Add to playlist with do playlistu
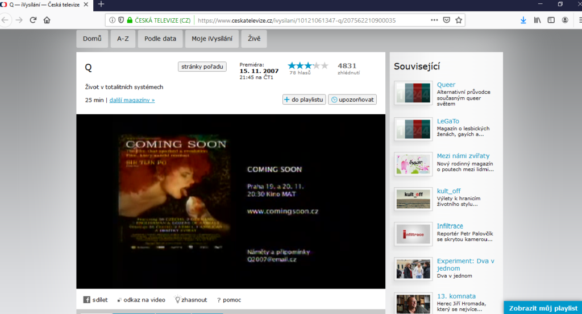Image resolution: width=582 pixels, height=314 pixels. [x=304, y=100]
